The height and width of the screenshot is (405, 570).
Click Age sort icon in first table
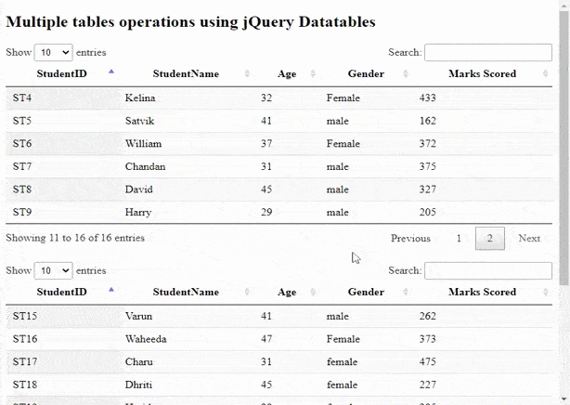(x=312, y=73)
